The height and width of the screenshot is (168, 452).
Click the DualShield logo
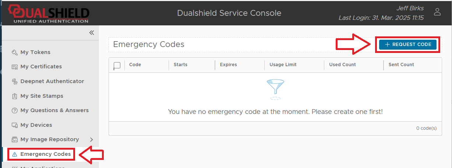coord(49,13)
